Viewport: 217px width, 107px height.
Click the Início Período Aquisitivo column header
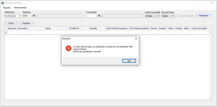pos(117,28)
